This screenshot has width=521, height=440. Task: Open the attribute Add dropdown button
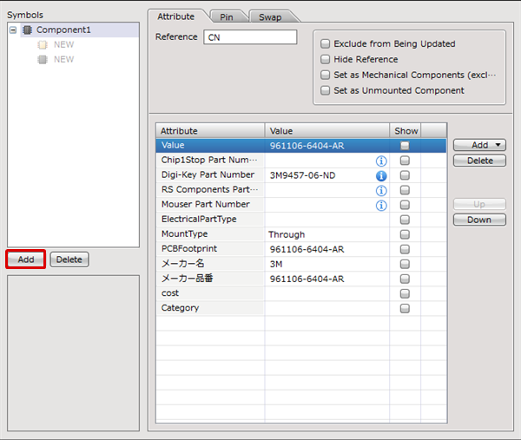coord(478,145)
